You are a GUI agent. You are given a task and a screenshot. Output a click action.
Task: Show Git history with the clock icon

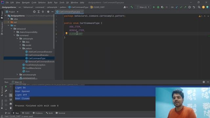click(190, 7)
